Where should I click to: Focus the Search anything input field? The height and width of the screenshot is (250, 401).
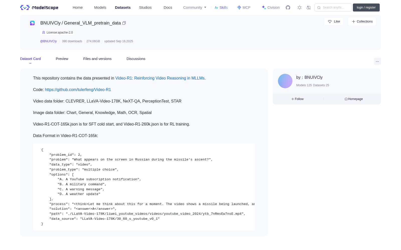[x=333, y=7]
